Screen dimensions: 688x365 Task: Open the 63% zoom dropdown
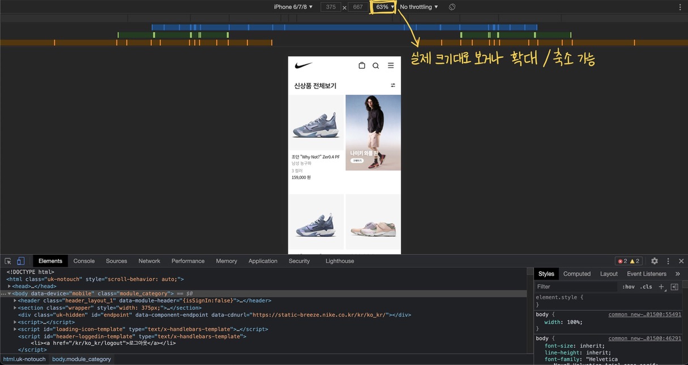[x=385, y=7]
